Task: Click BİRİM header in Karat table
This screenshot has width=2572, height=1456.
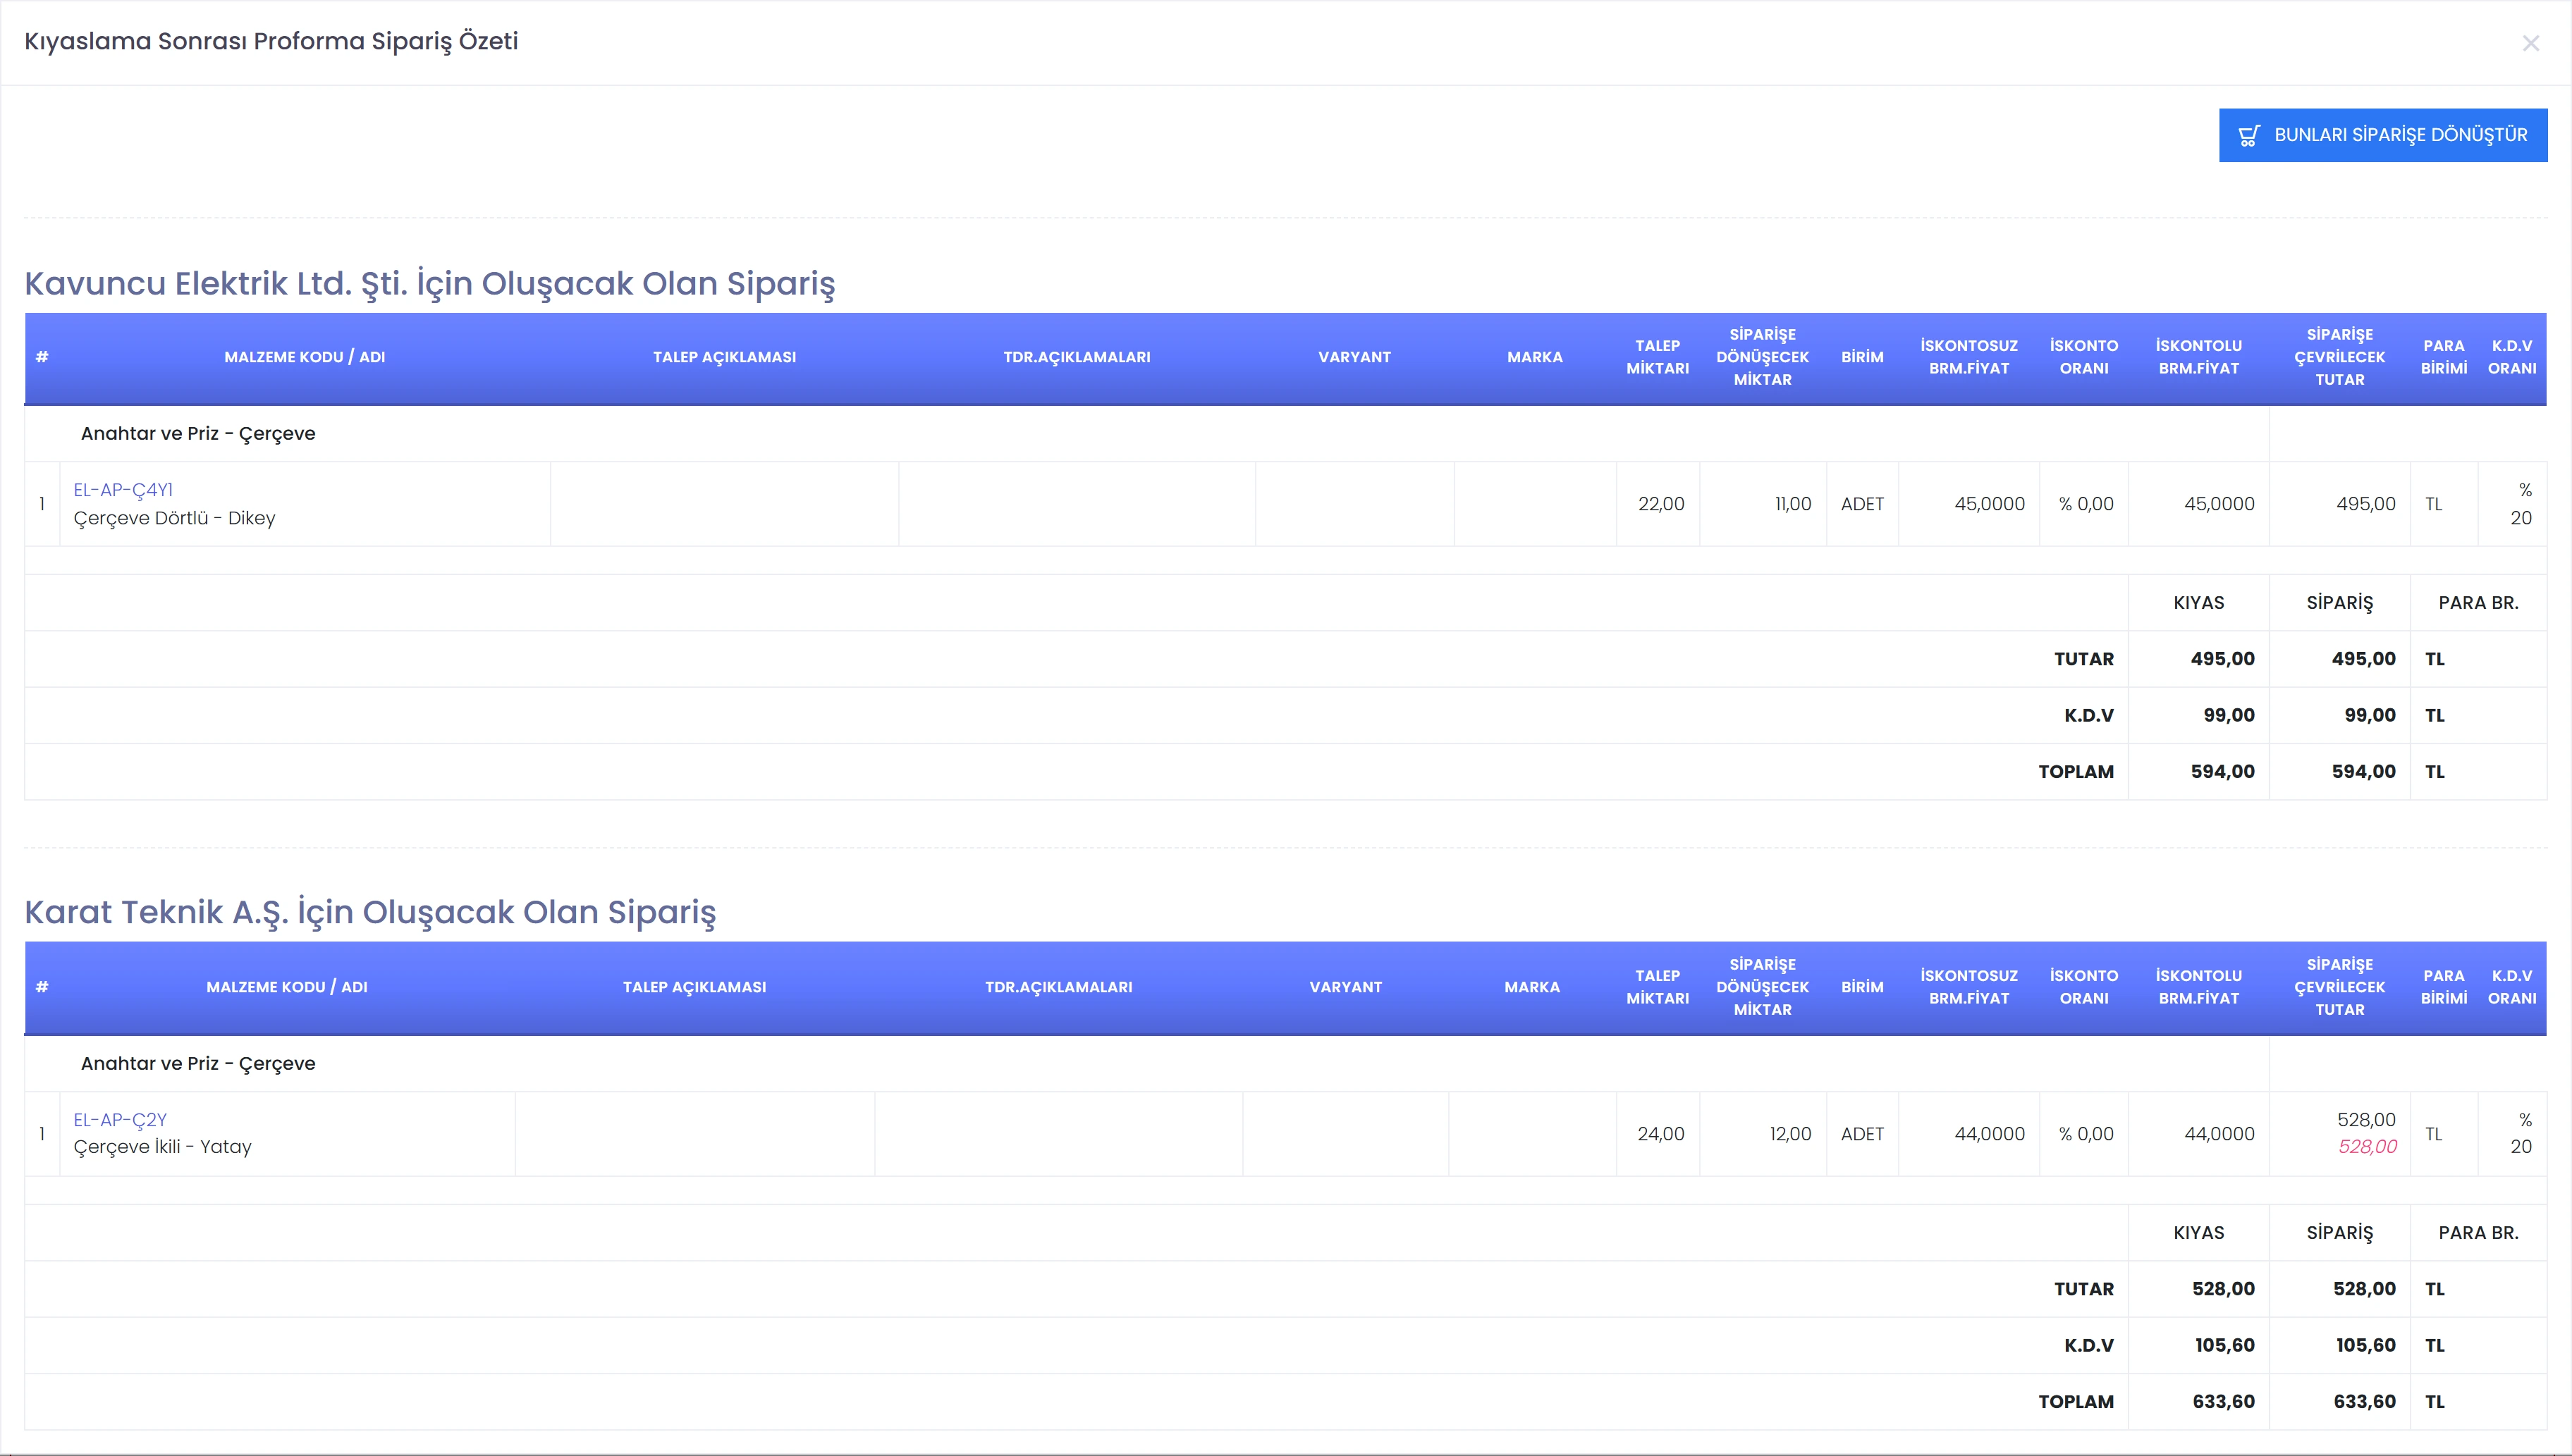Action: click(1862, 987)
